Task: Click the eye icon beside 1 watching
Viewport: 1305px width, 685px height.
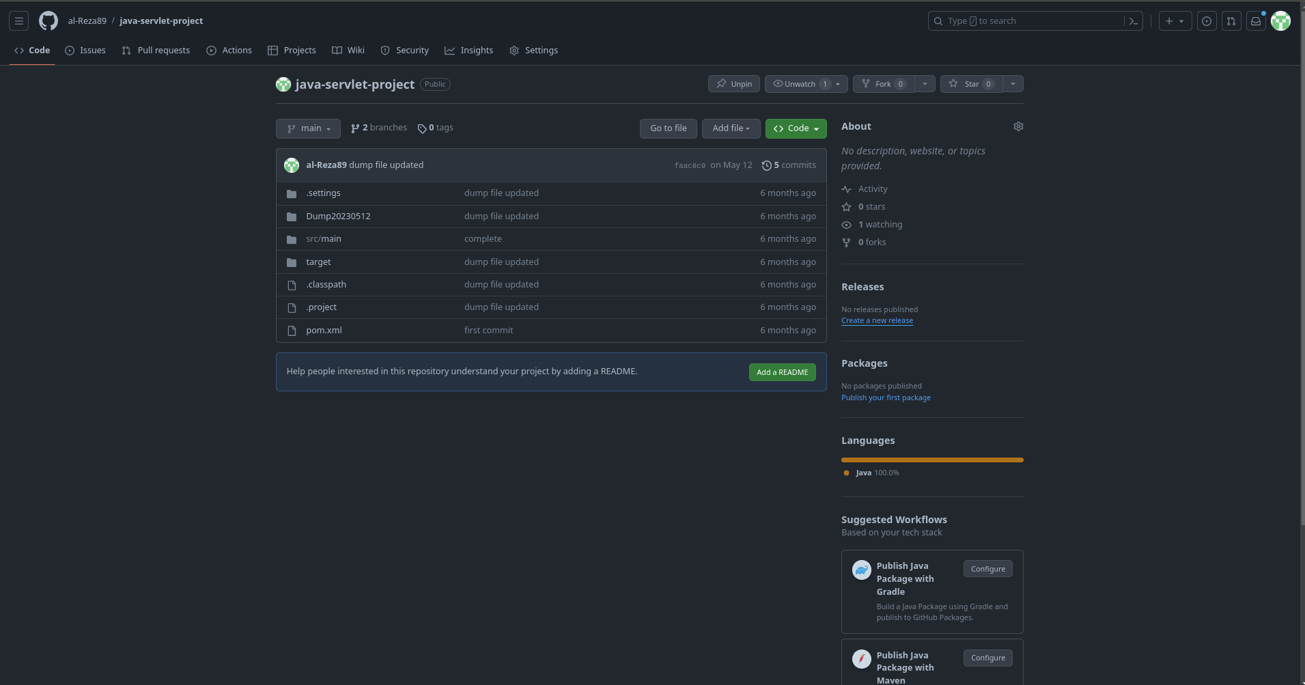Action: point(847,225)
